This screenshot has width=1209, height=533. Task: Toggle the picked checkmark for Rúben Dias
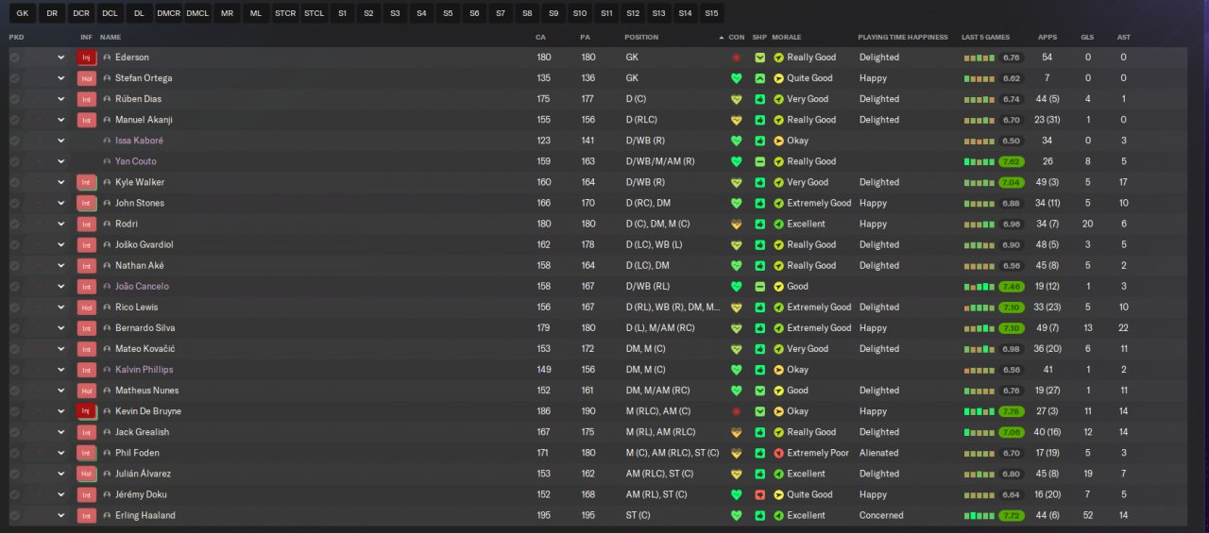tap(14, 99)
